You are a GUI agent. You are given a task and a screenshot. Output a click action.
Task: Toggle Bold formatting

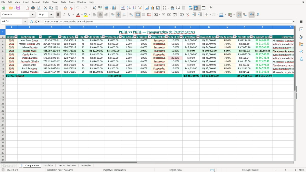58,15
